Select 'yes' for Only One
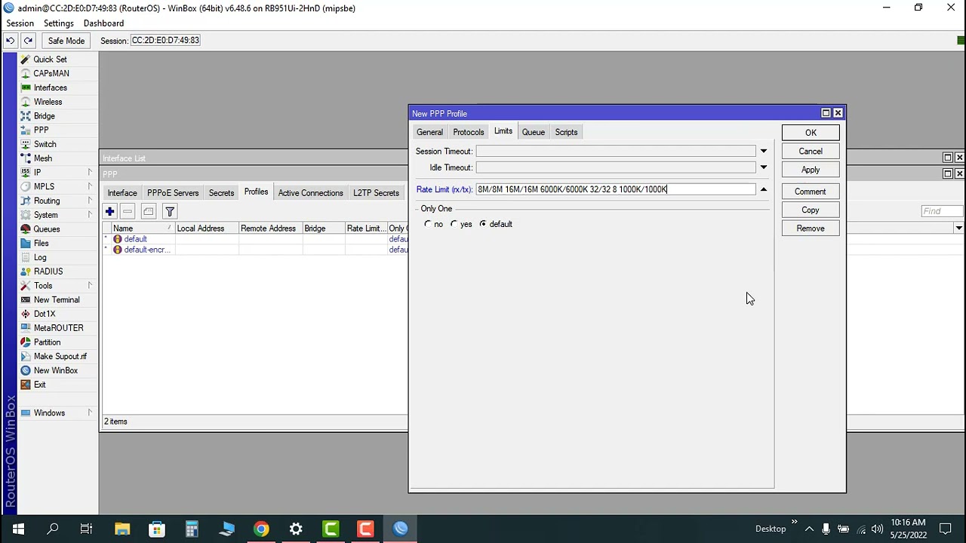The height and width of the screenshot is (543, 966). click(454, 224)
